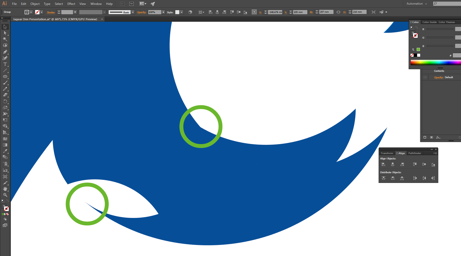Select the Rotate tool

[x=5, y=101]
